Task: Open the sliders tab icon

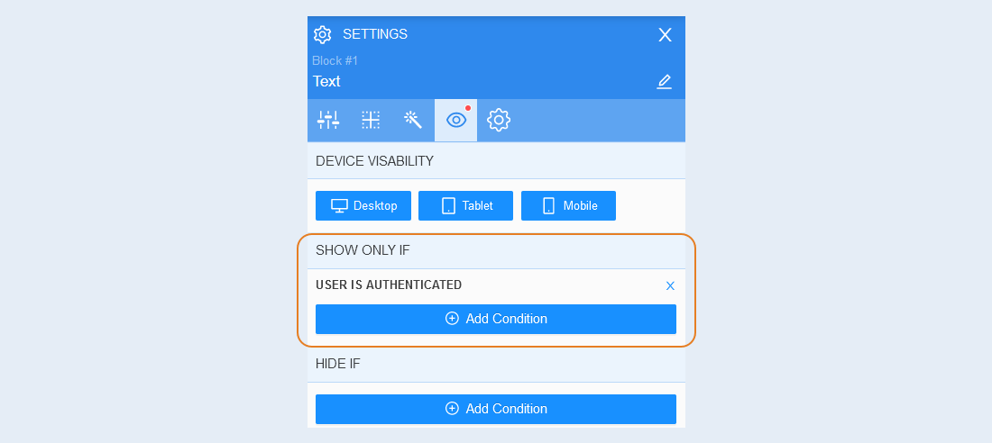Action: (328, 120)
